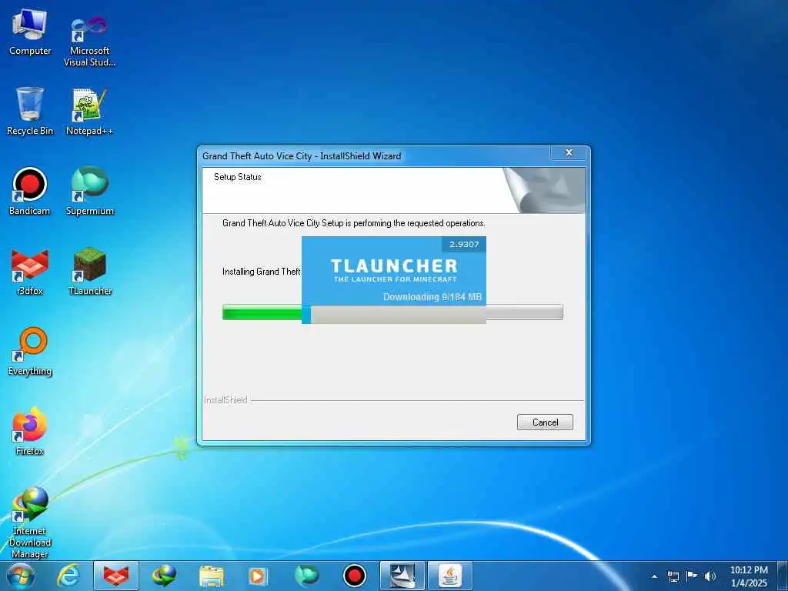
Task: Open Bandicam recorder taskbar icon
Action: 354,576
